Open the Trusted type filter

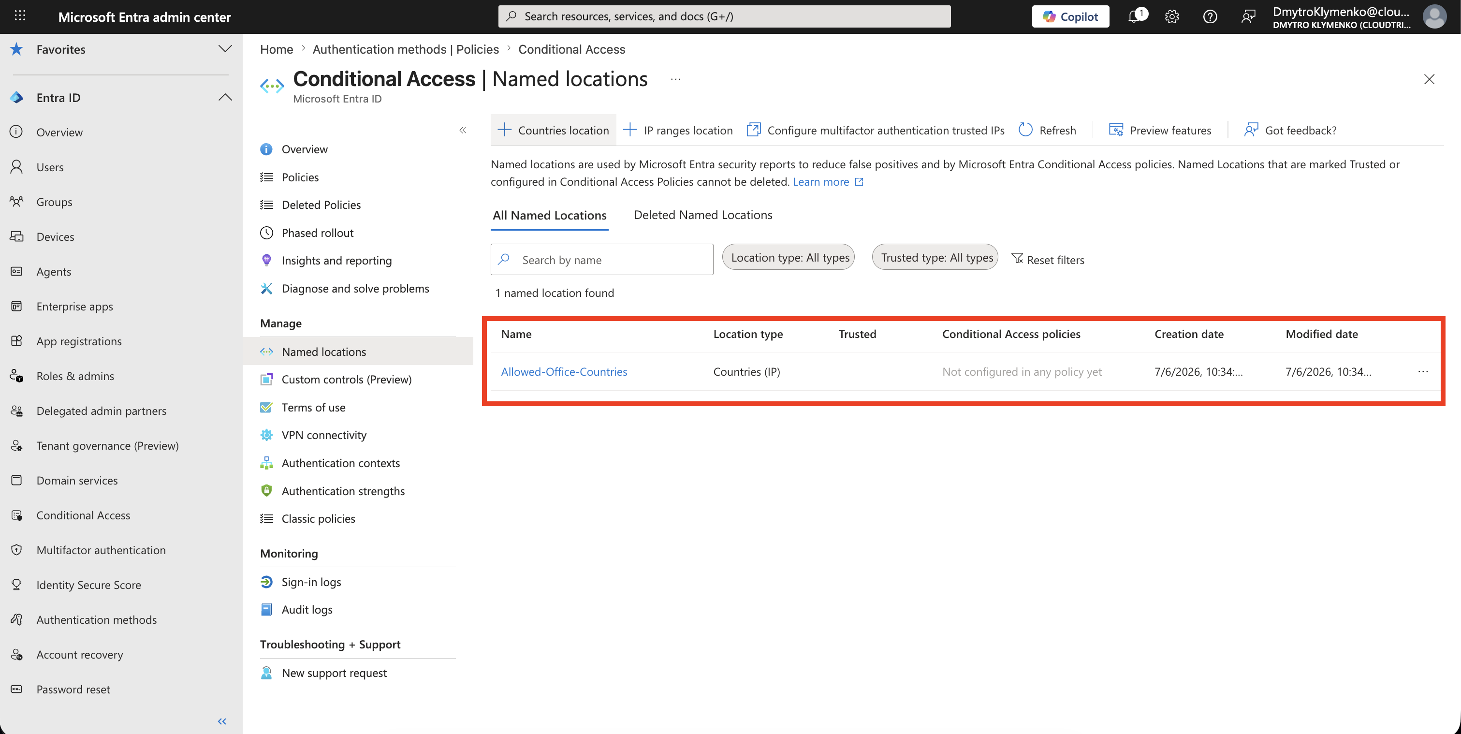click(936, 258)
